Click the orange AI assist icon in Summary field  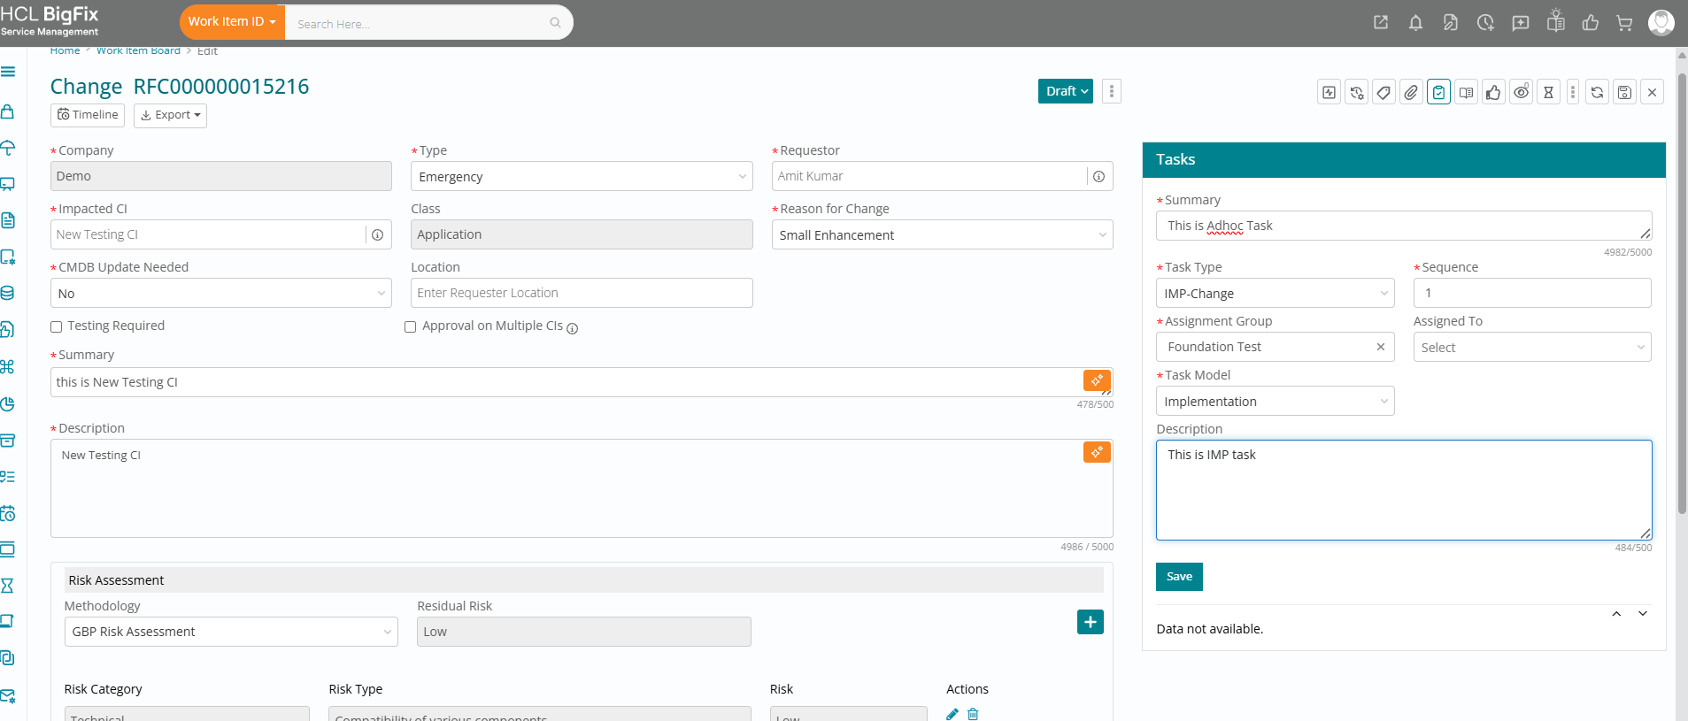[x=1097, y=380]
